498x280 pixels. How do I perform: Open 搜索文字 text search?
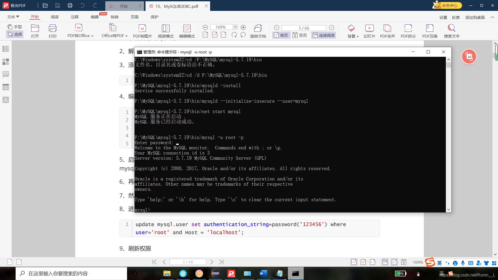(x=452, y=31)
